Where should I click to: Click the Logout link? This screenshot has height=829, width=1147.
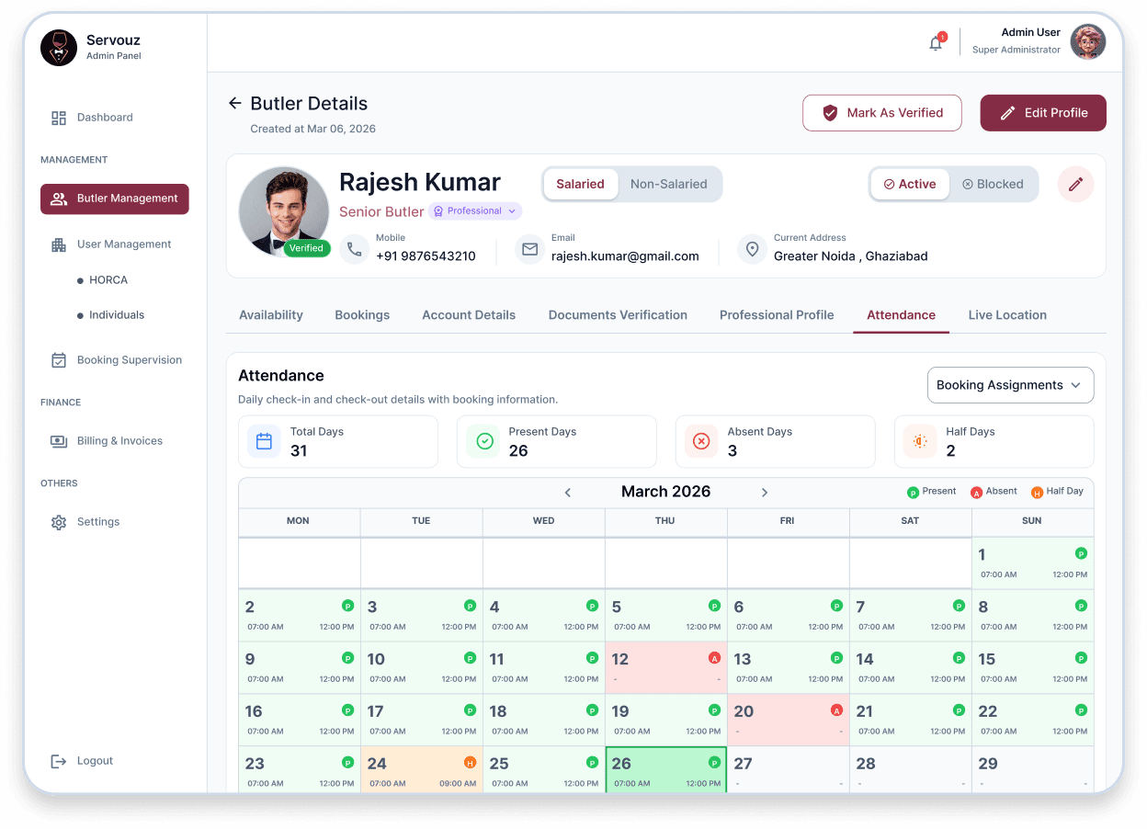point(95,761)
